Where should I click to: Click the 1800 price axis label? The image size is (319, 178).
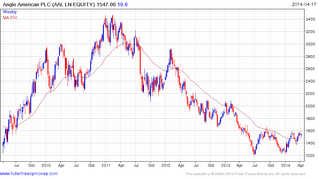click(x=310, y=119)
